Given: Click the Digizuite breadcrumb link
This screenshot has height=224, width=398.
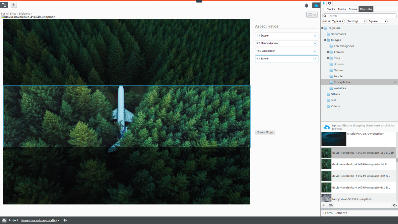Looking at the screenshot, I should coord(25,14).
